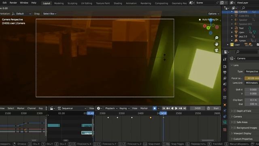Image resolution: width=259 pixels, height=146 pixels.
Task: Switch to the Animation workspace tab
Action: [x=131, y=3]
